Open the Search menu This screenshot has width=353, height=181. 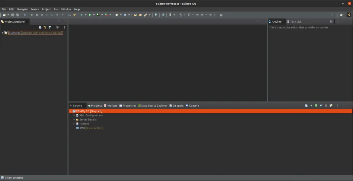(35, 9)
